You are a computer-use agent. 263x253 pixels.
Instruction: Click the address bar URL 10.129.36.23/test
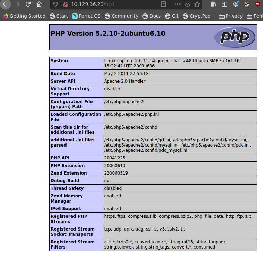[x=93, y=4]
